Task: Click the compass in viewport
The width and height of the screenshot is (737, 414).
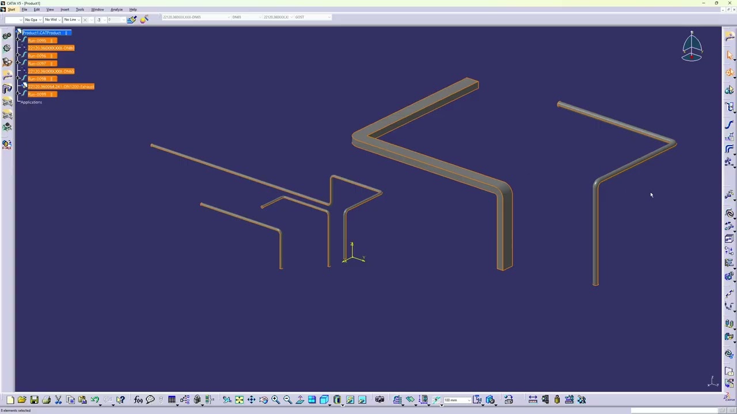Action: [x=692, y=47]
